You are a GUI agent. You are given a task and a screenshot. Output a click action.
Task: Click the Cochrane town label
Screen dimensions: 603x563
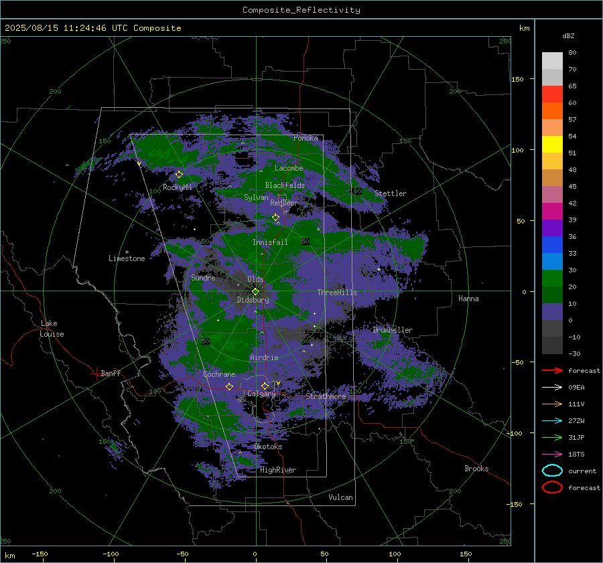pyautogui.click(x=219, y=374)
